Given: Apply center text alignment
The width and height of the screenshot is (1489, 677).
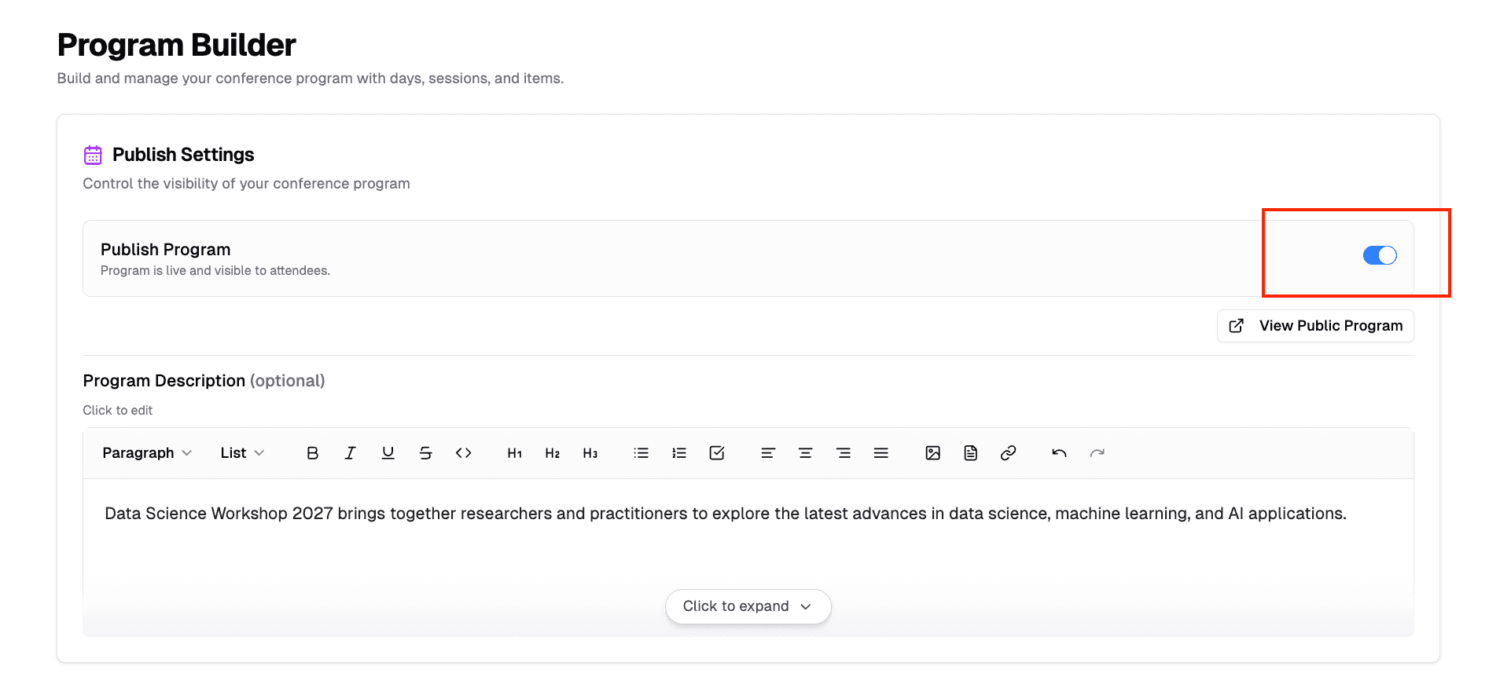Looking at the screenshot, I should click(x=806, y=452).
